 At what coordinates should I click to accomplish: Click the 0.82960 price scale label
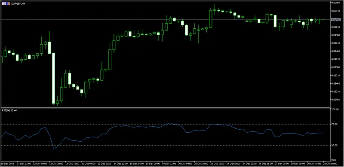(336, 100)
